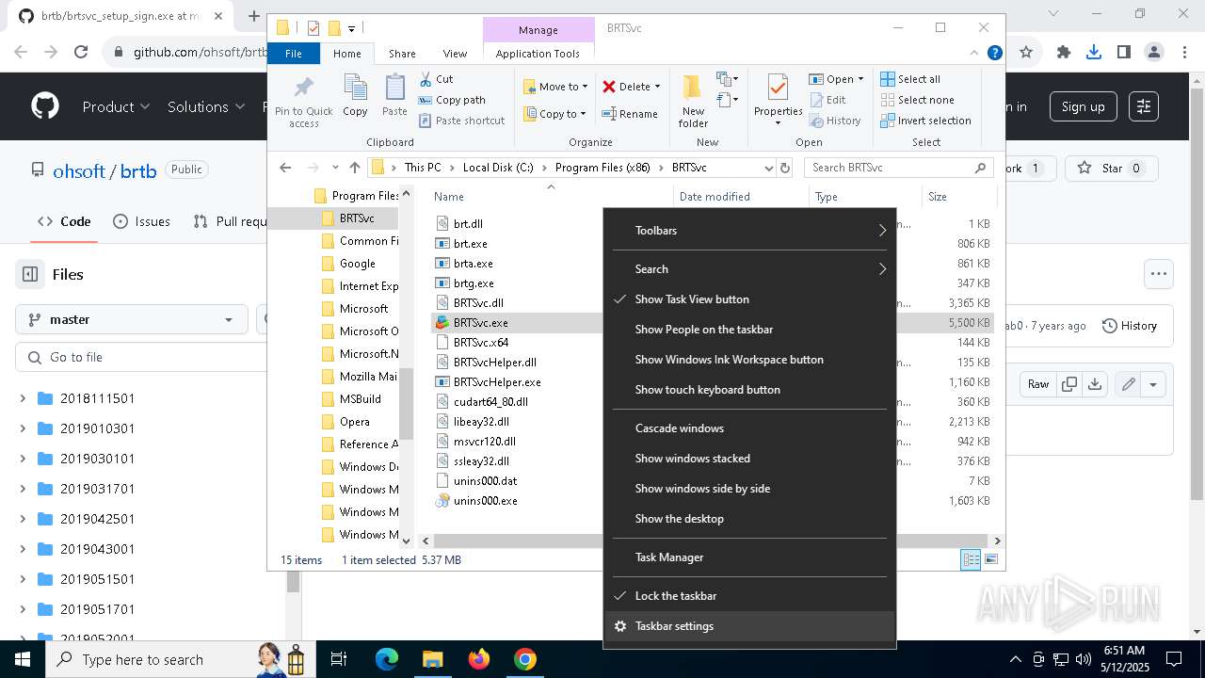The width and height of the screenshot is (1205, 678).
Task: Open History link on GitHub
Action: point(1129,326)
